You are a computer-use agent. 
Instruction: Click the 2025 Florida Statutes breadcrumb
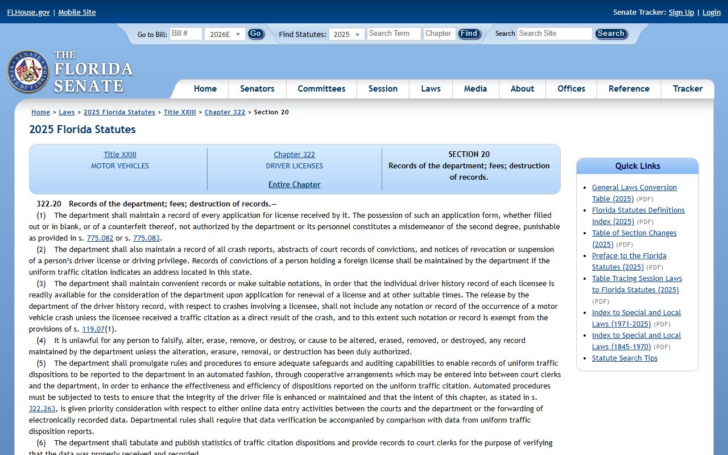119,112
